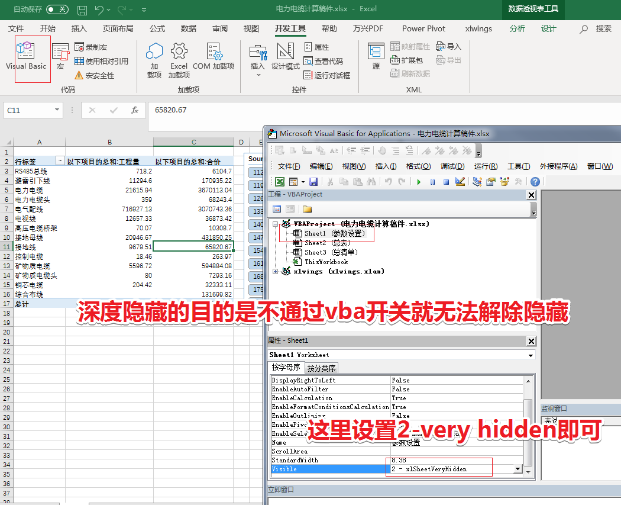This screenshot has width=621, height=505.
Task: Click 查看代码 view code
Action: coord(323,61)
